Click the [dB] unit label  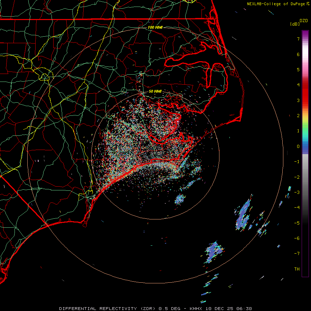[295, 24]
